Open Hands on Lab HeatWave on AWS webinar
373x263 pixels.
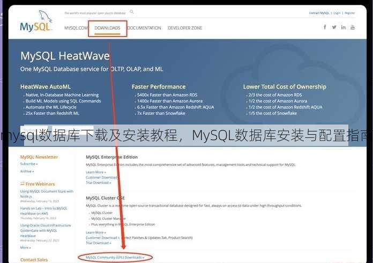43,211
